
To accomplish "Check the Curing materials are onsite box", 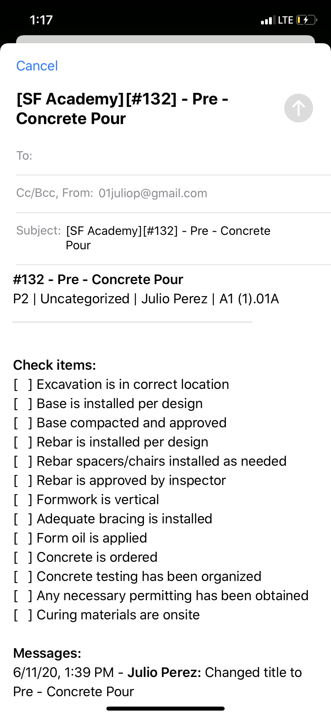I will pos(23,615).
